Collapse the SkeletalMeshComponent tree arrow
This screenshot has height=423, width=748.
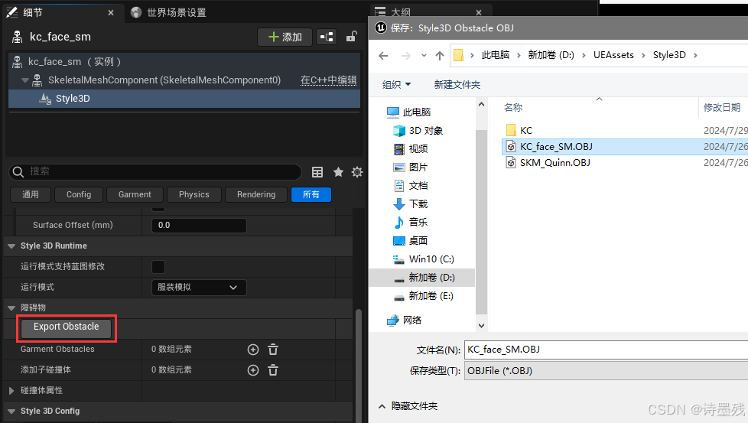click(24, 80)
